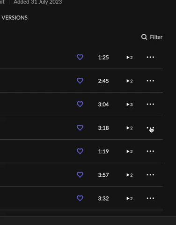Expand the 3 versions of 3:04 track
The width and height of the screenshot is (176, 225).
(130, 105)
